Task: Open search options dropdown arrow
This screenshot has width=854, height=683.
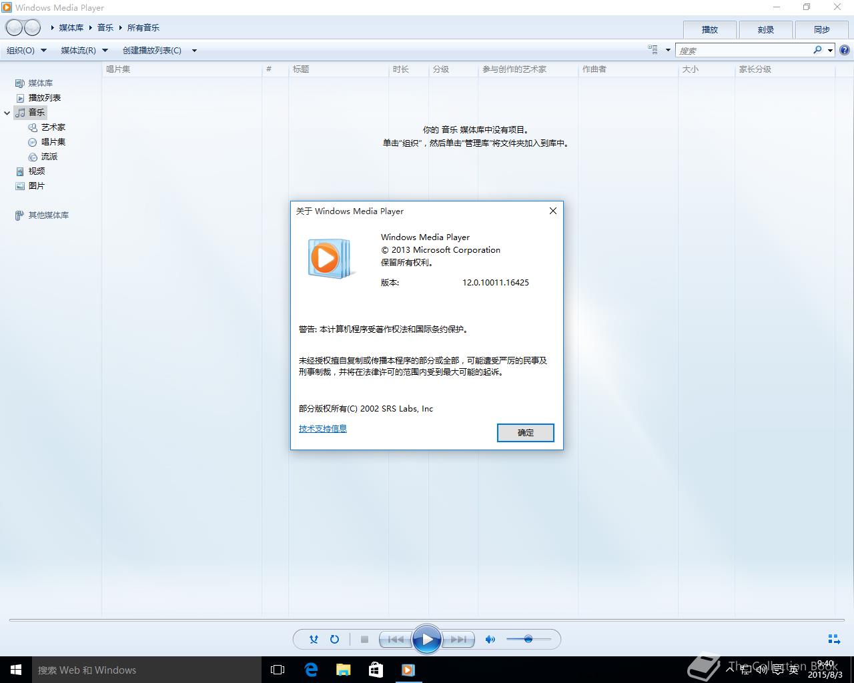Action: coord(830,50)
